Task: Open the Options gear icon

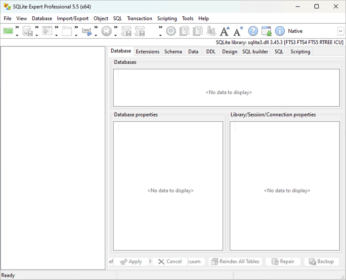Action: 171,31
